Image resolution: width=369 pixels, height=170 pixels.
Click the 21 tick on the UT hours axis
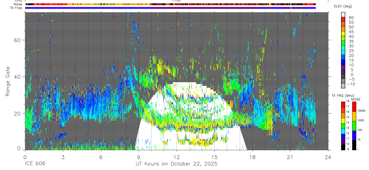290,157
